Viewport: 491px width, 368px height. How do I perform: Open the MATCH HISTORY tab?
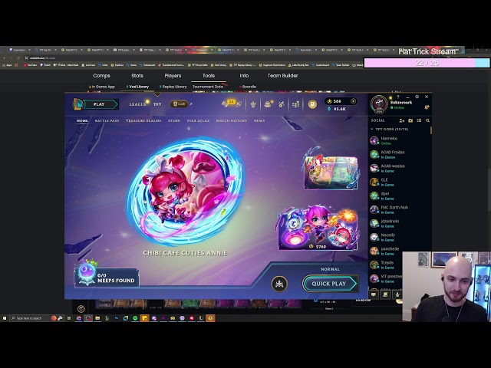click(x=232, y=120)
